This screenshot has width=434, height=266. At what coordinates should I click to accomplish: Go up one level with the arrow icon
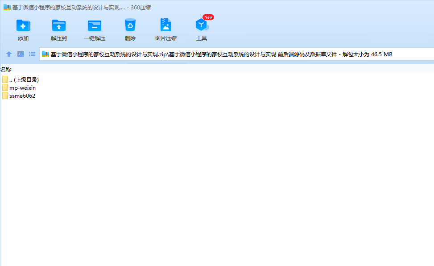tap(9, 54)
